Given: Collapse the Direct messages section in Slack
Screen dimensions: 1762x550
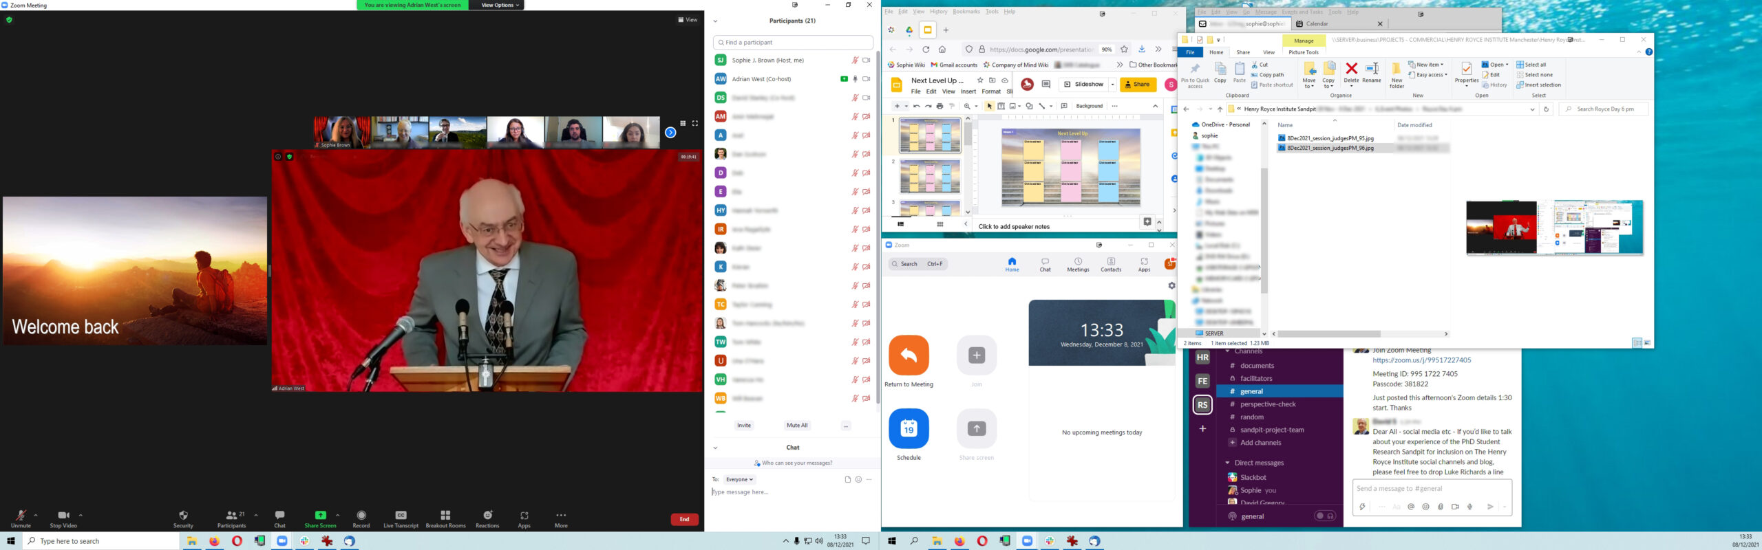Looking at the screenshot, I should [1227, 463].
